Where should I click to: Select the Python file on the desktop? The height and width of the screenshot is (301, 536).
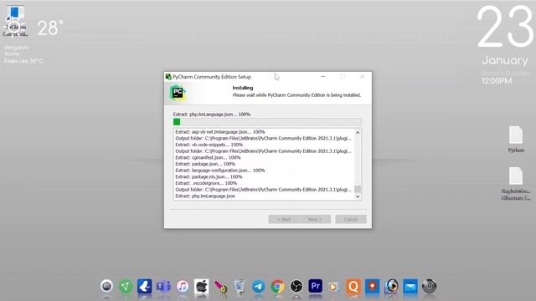click(x=516, y=139)
